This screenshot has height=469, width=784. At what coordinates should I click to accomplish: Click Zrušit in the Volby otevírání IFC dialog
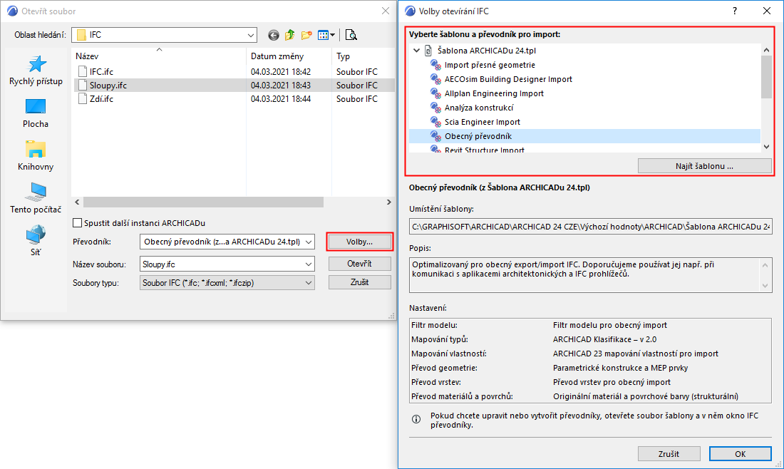click(x=669, y=454)
